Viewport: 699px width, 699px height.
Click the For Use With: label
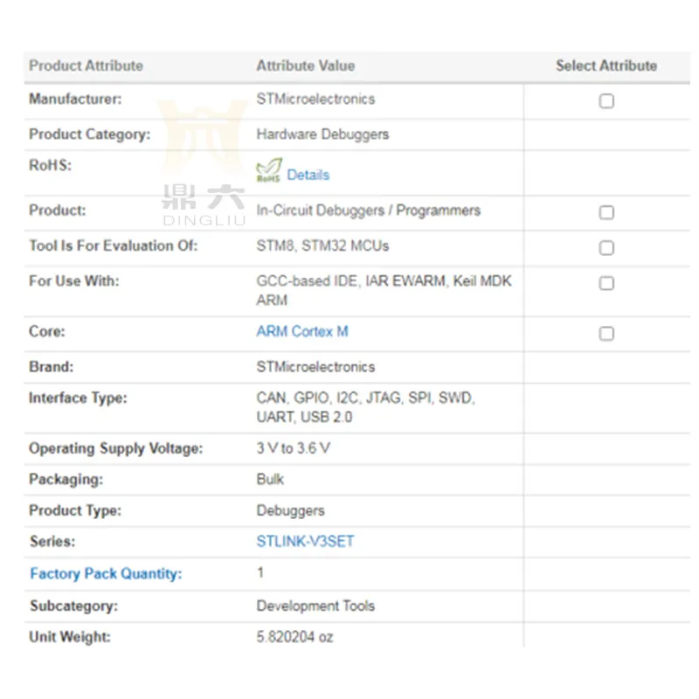pyautogui.click(x=74, y=280)
